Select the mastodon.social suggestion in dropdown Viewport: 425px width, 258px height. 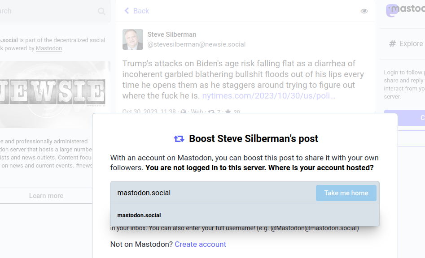click(x=139, y=215)
